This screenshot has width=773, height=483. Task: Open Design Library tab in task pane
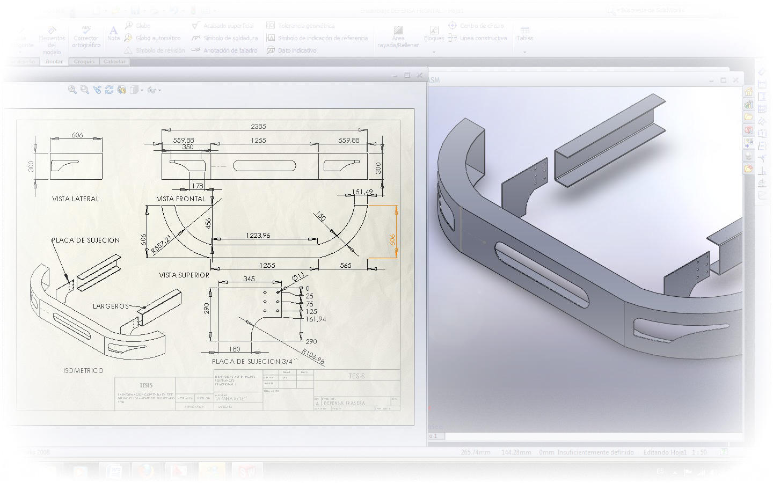pos(748,105)
